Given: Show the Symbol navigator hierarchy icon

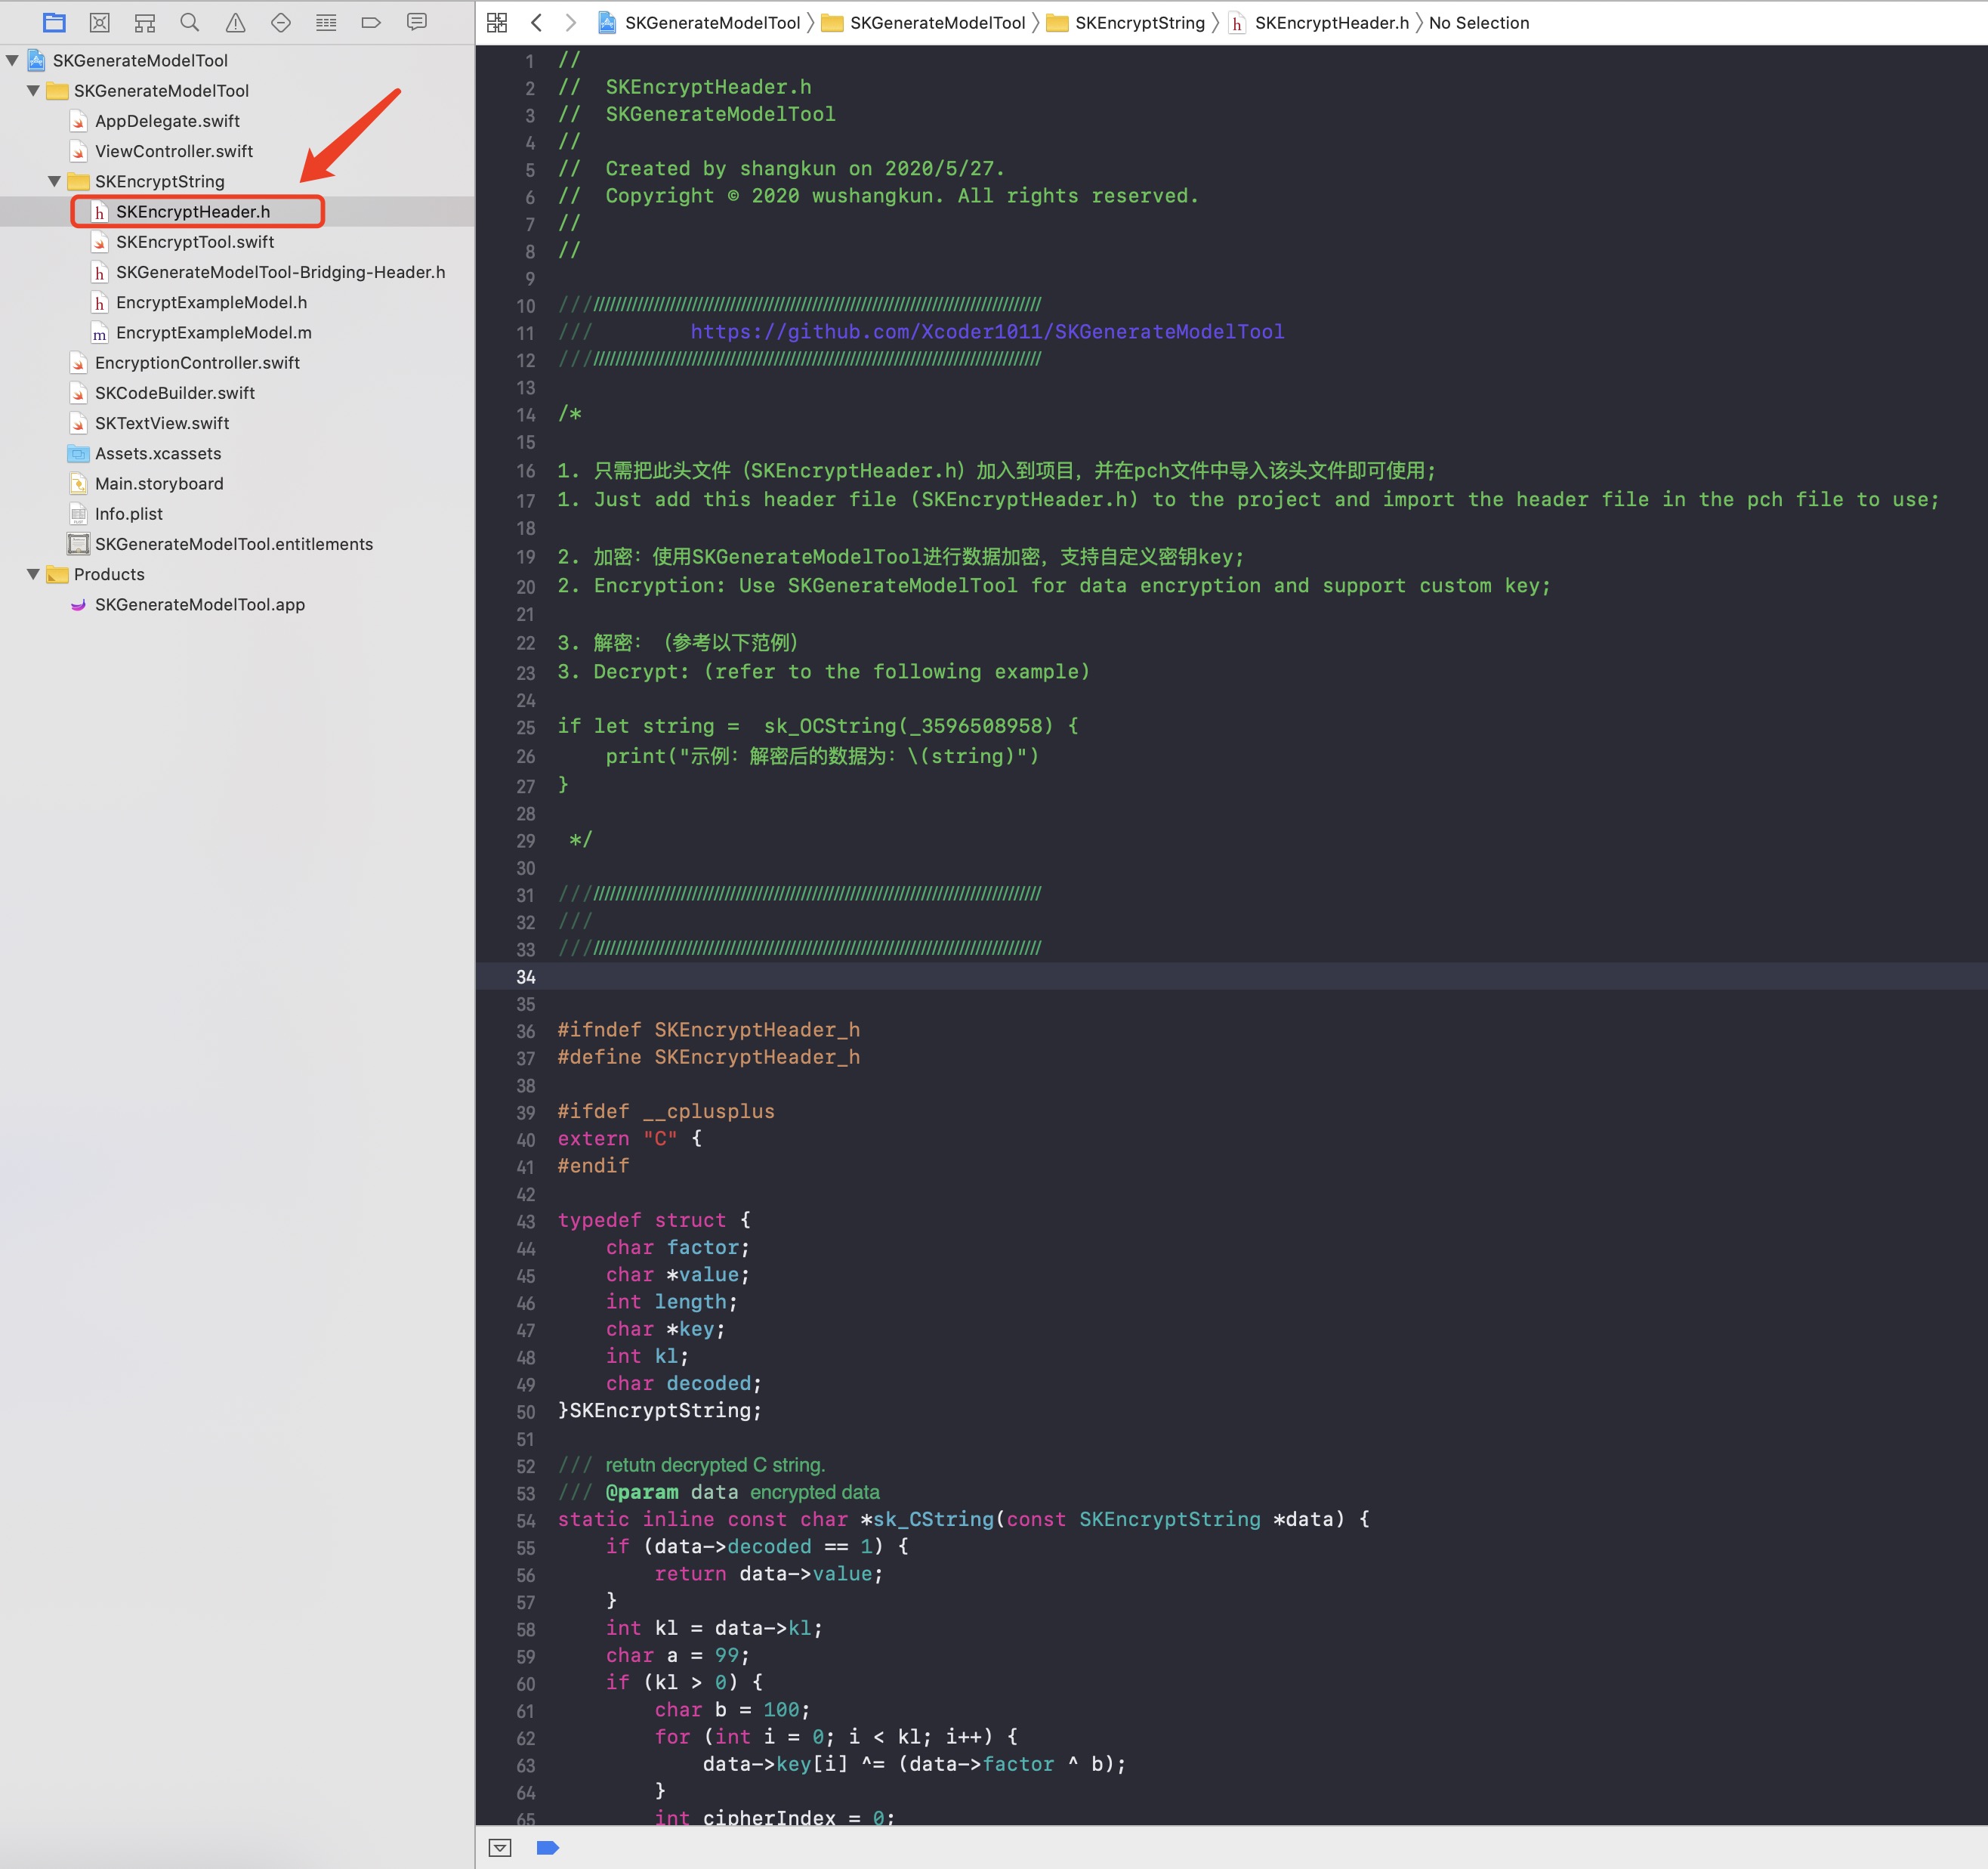Looking at the screenshot, I should 145,22.
